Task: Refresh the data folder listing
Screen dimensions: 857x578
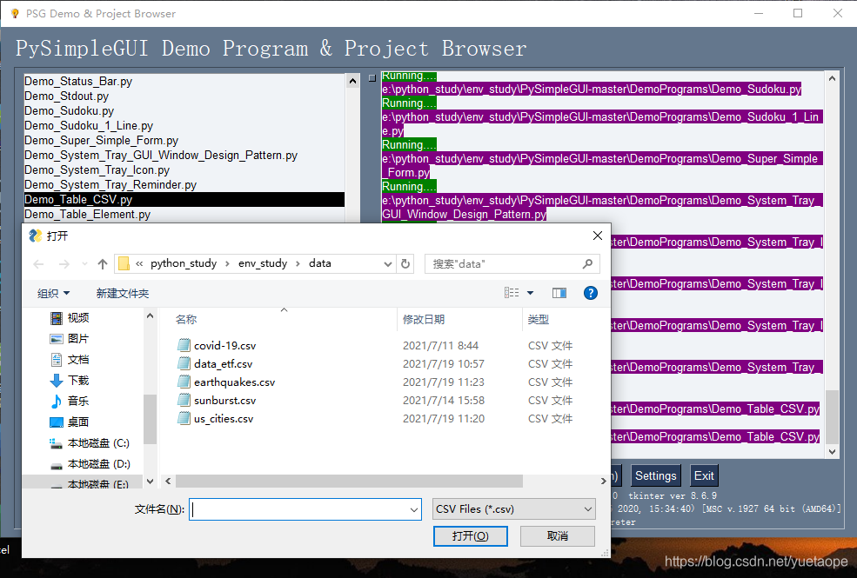Action: tap(405, 264)
